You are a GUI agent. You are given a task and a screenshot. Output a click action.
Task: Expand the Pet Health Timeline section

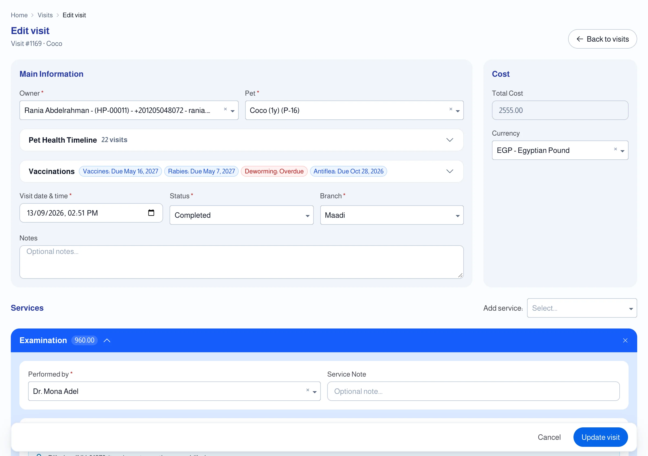pos(450,140)
